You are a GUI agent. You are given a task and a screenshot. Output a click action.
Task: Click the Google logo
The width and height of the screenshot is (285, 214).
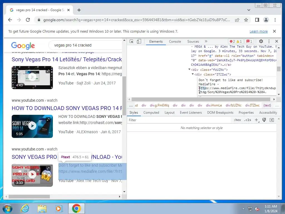click(23, 46)
